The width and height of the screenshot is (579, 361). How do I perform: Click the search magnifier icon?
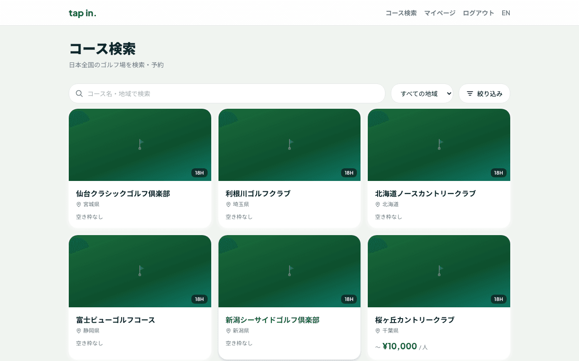(79, 93)
